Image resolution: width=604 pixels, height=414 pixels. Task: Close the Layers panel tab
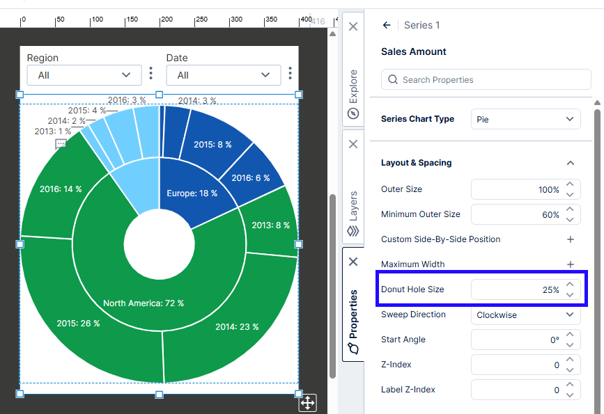click(353, 144)
